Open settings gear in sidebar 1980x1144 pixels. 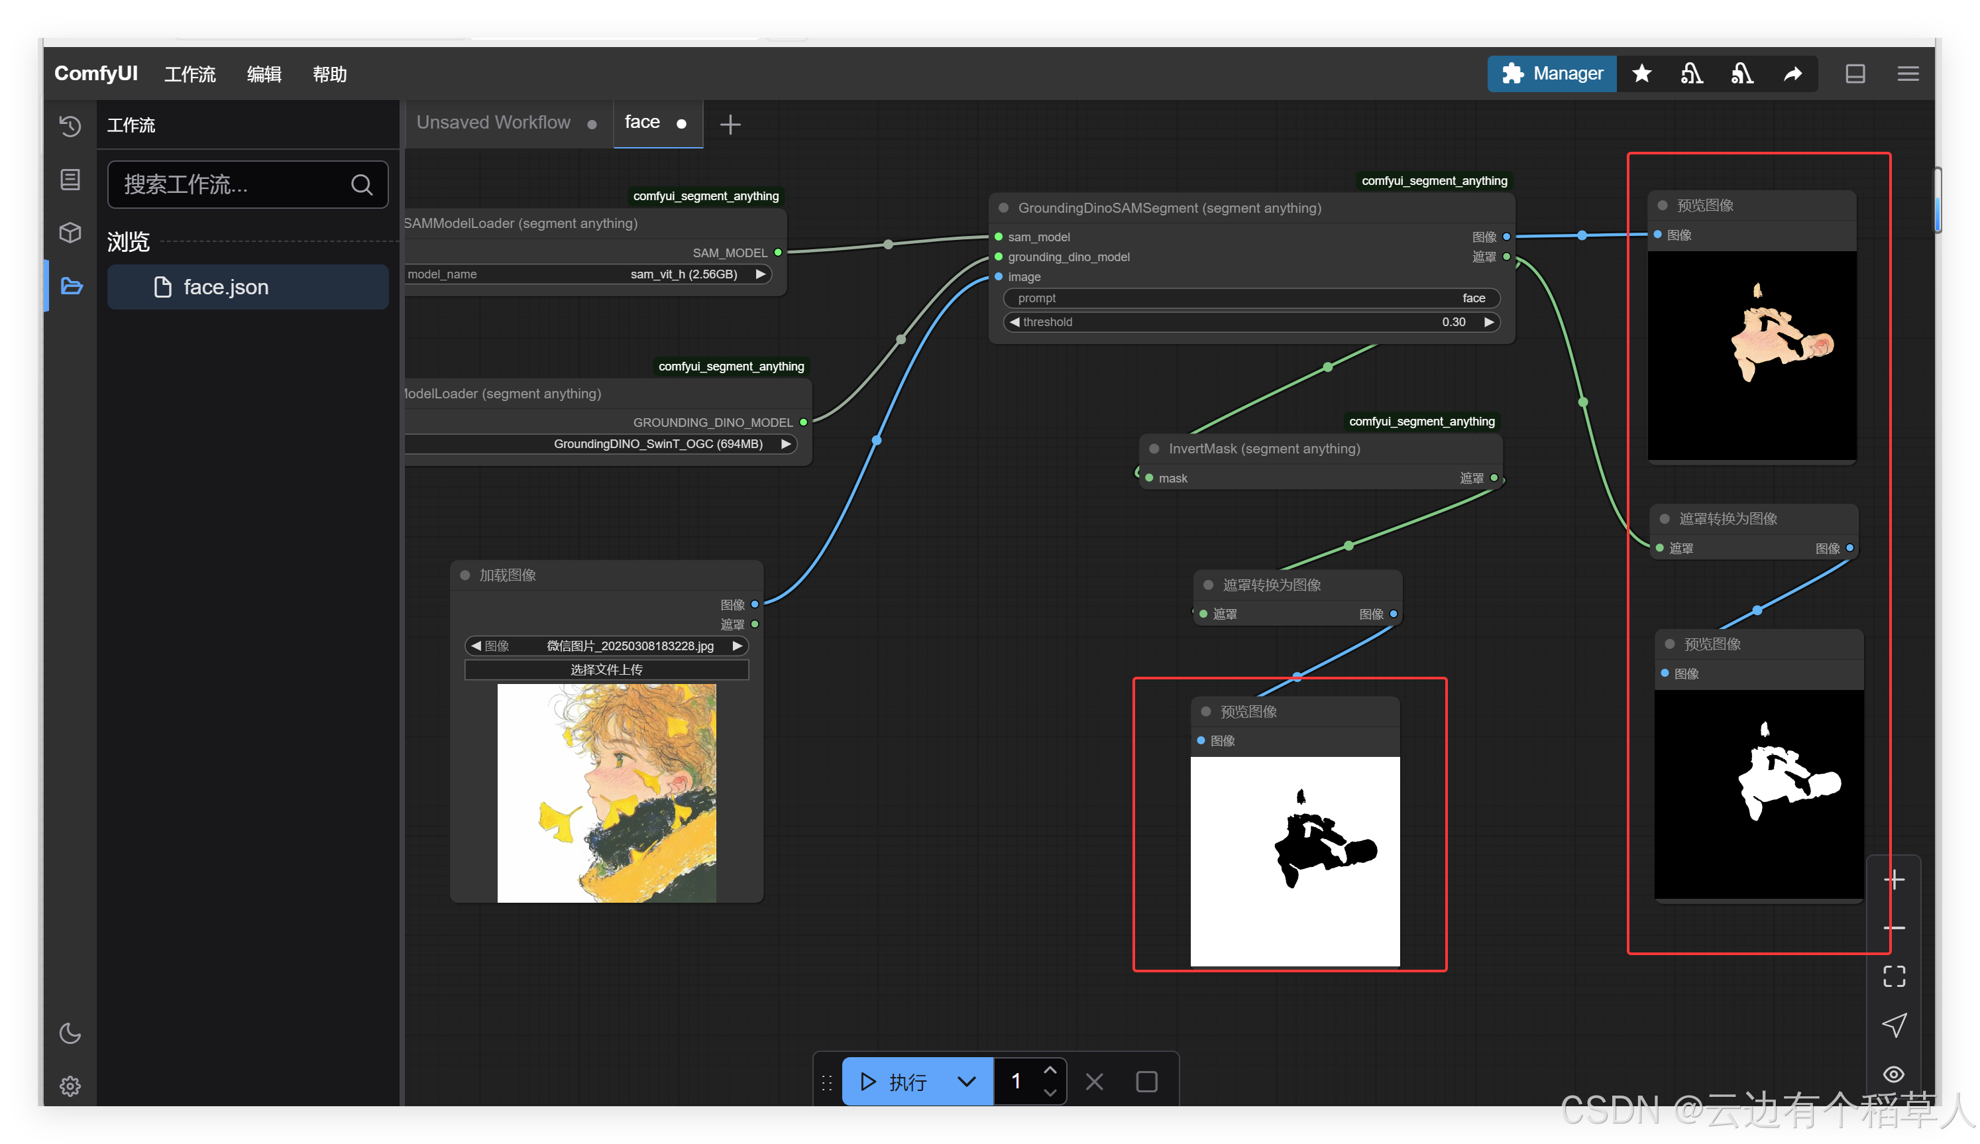point(70,1086)
